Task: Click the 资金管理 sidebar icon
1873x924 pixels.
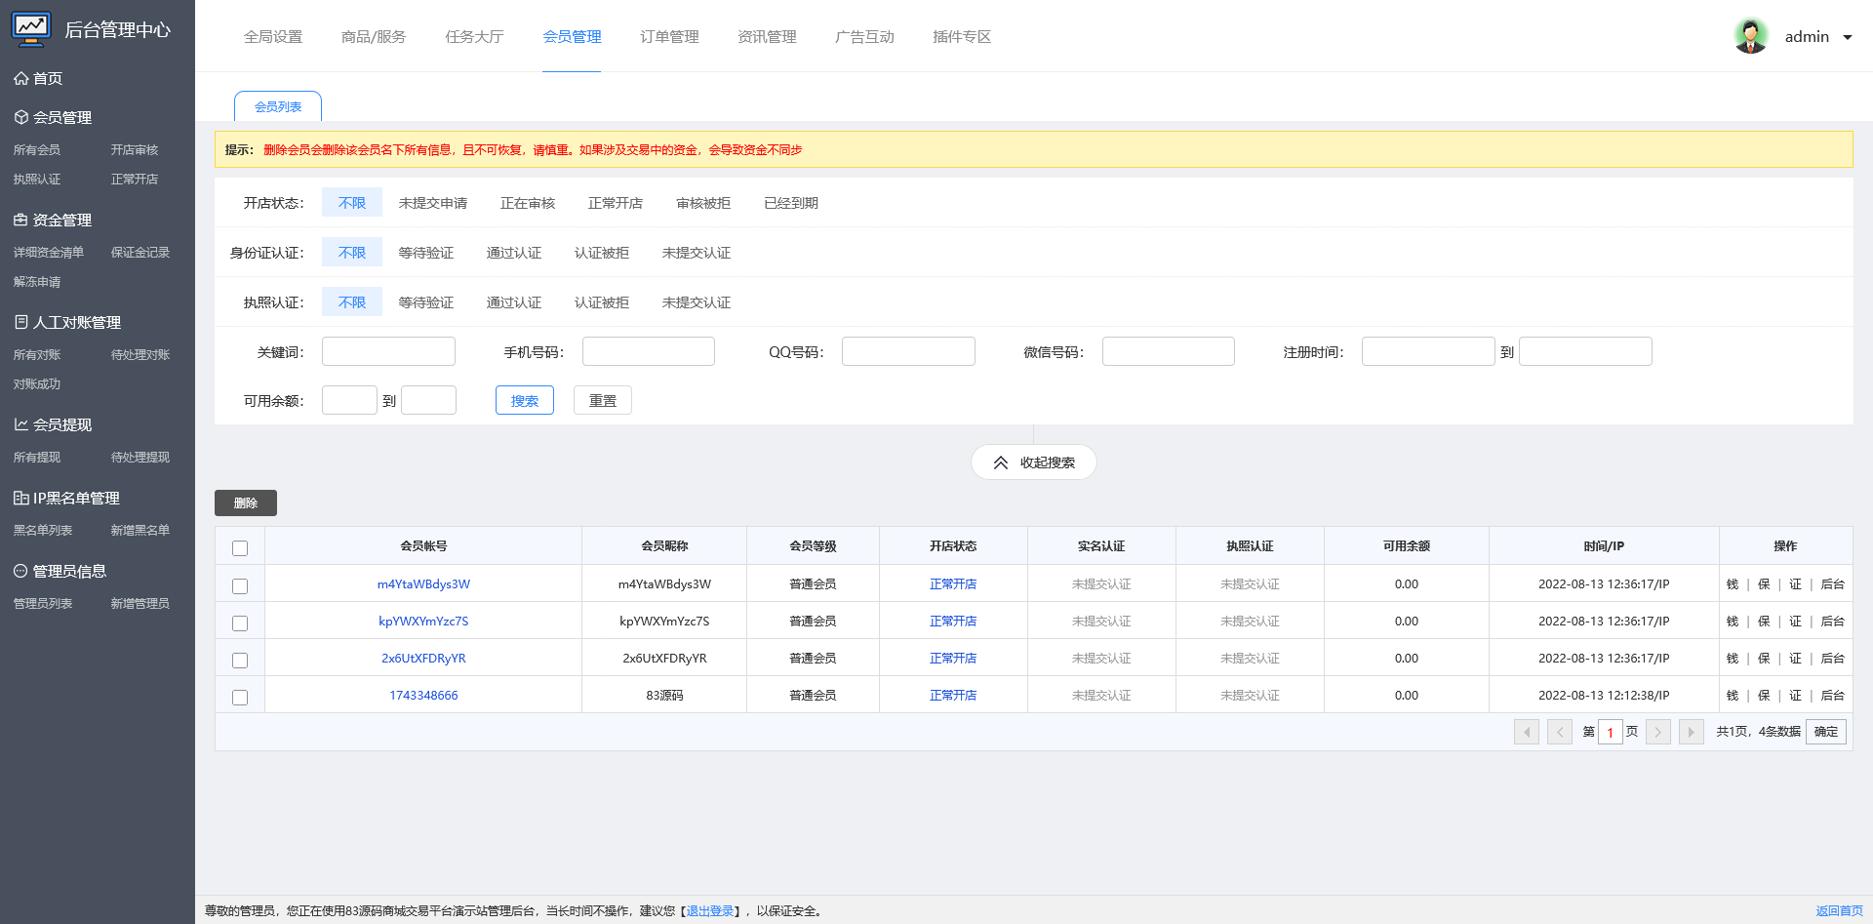Action: click(x=20, y=220)
